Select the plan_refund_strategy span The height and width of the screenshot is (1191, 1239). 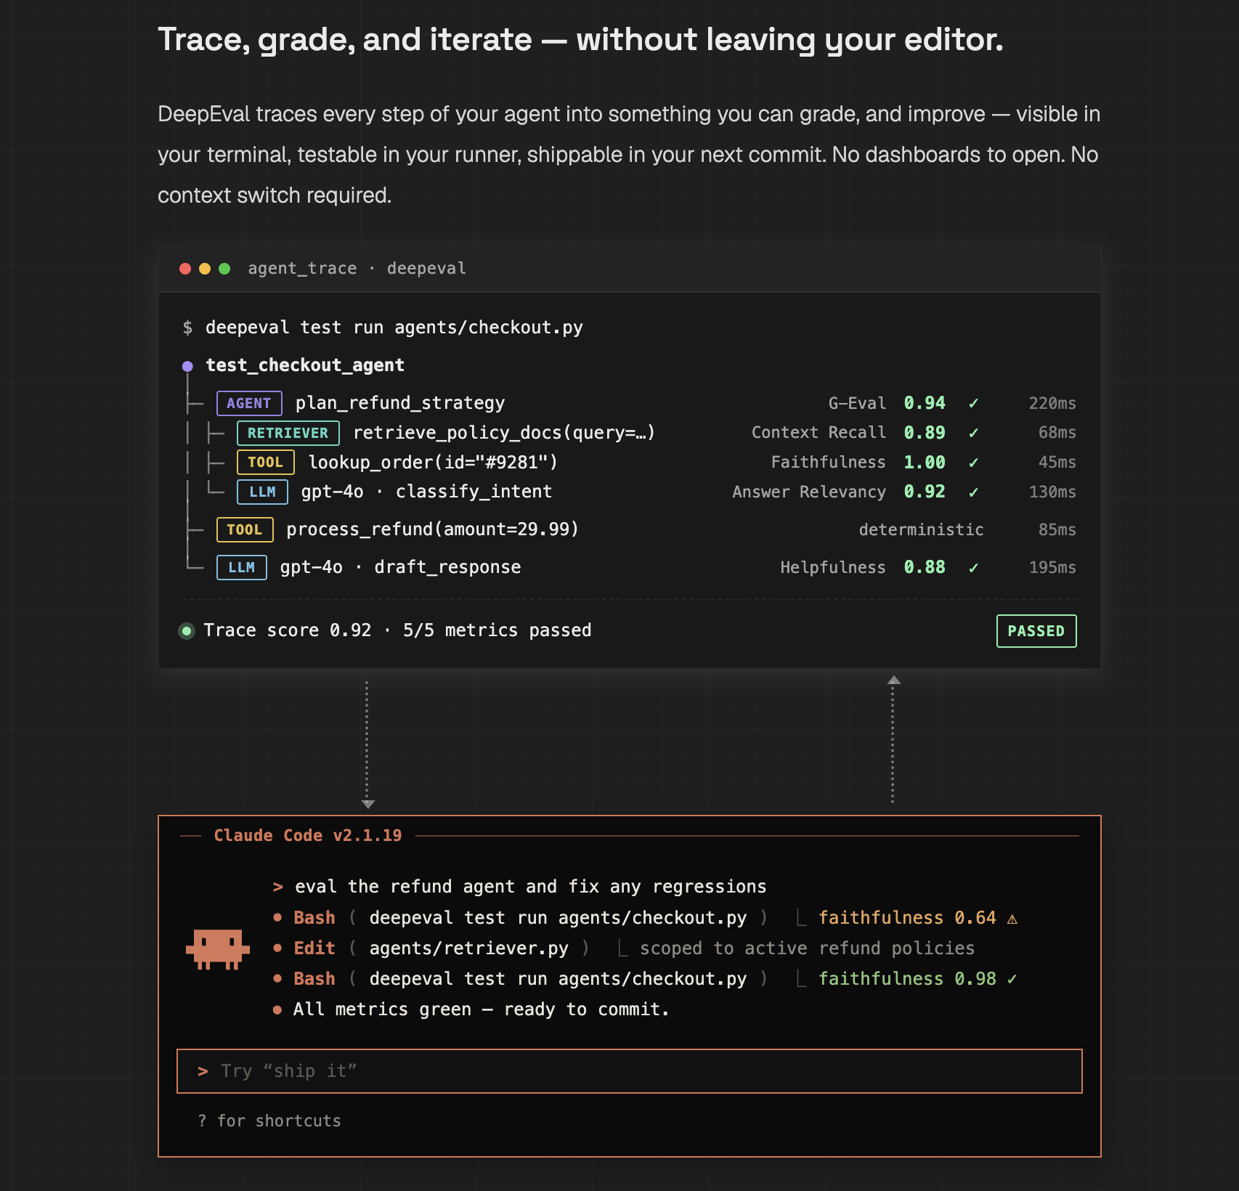pyautogui.click(x=400, y=403)
